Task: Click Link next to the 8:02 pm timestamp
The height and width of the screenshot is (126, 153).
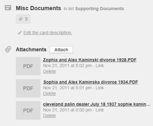Action: coord(100,66)
